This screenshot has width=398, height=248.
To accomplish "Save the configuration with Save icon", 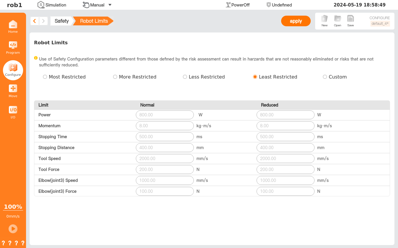I will tap(351, 19).
